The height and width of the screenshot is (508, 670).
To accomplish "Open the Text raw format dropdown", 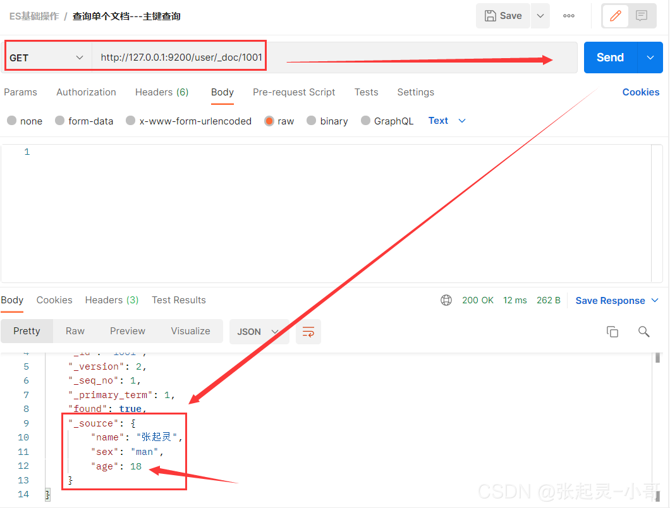I will [x=446, y=121].
